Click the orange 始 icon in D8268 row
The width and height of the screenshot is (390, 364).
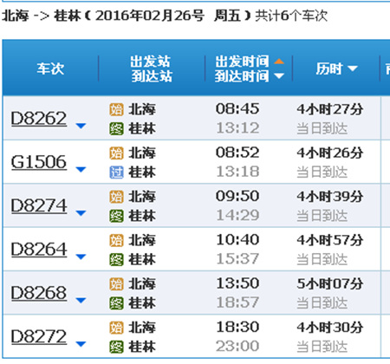(116, 284)
